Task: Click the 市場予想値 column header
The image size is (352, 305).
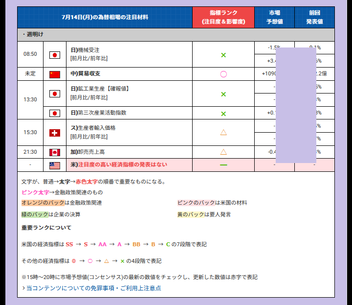Action: 274,17
